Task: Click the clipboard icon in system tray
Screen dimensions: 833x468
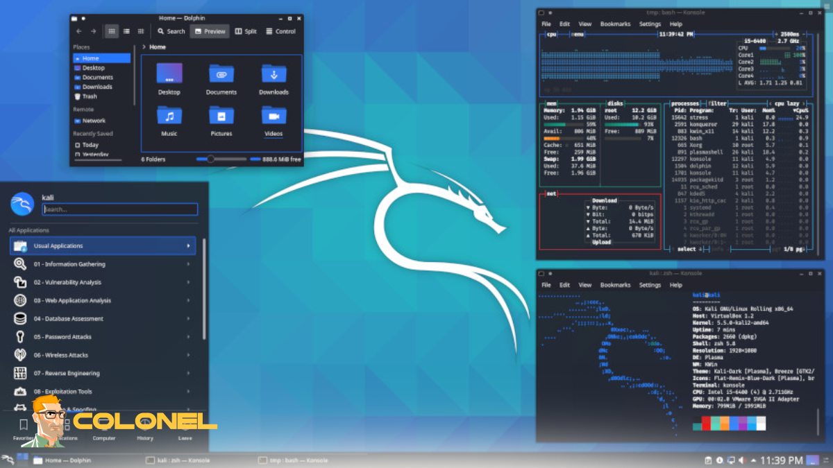Action: point(707,460)
